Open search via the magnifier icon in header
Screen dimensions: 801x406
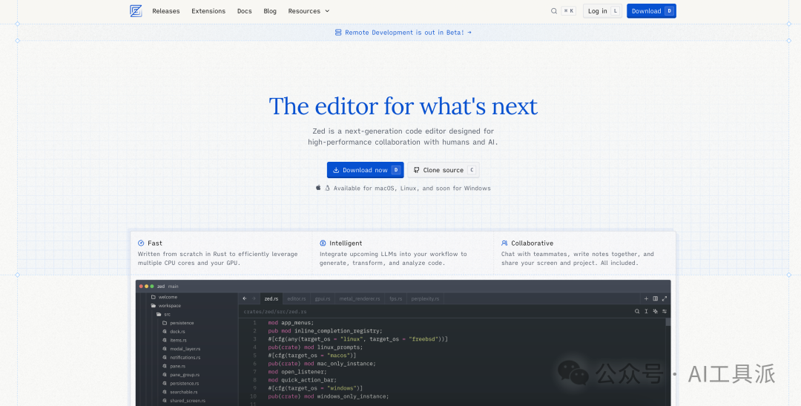click(554, 10)
